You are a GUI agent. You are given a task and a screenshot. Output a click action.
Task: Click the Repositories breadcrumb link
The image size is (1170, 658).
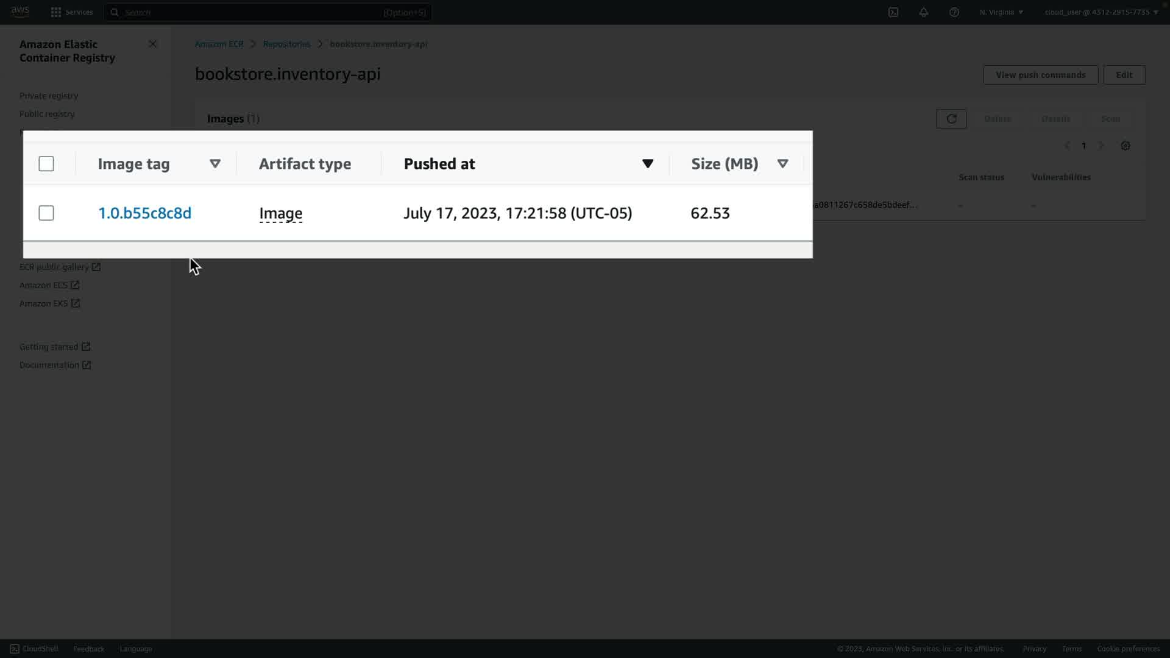coord(286,44)
